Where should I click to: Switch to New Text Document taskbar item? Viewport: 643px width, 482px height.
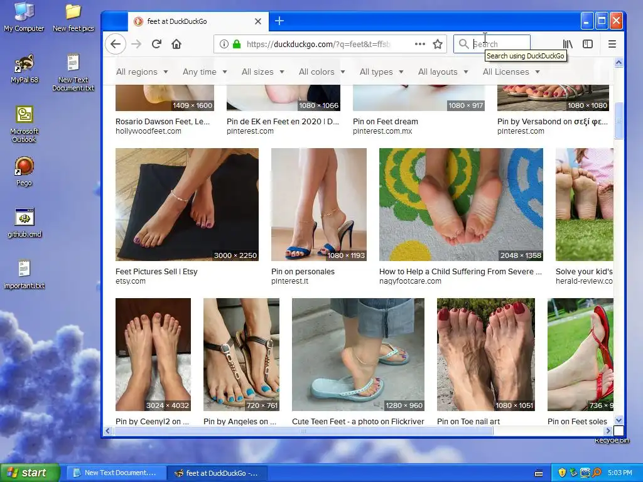point(116,473)
